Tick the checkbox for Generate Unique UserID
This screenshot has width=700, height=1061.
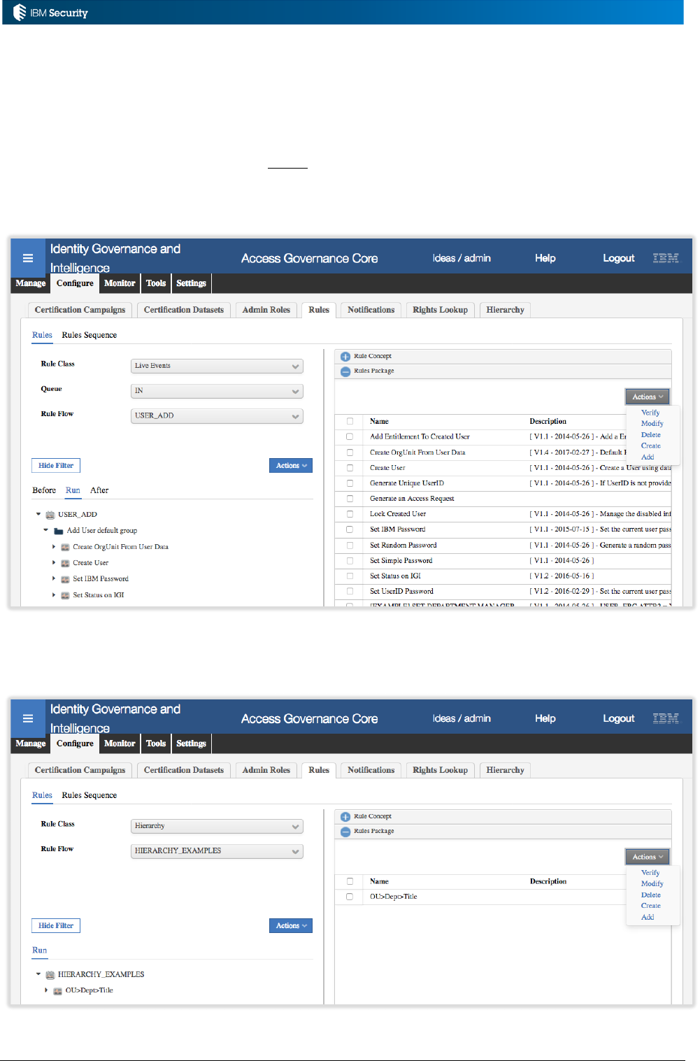click(350, 483)
